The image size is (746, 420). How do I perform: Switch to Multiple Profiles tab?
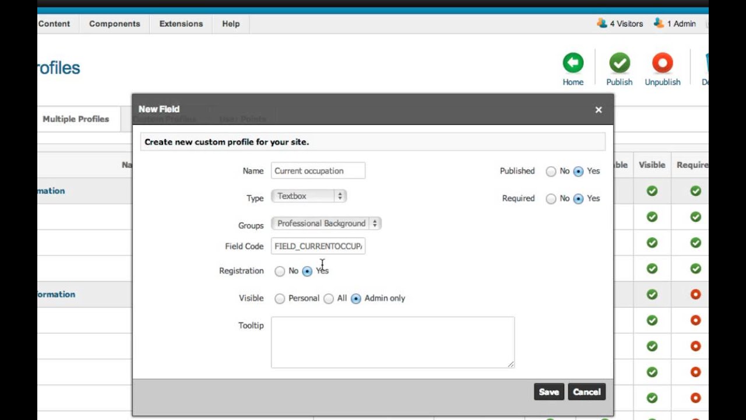[x=76, y=119]
